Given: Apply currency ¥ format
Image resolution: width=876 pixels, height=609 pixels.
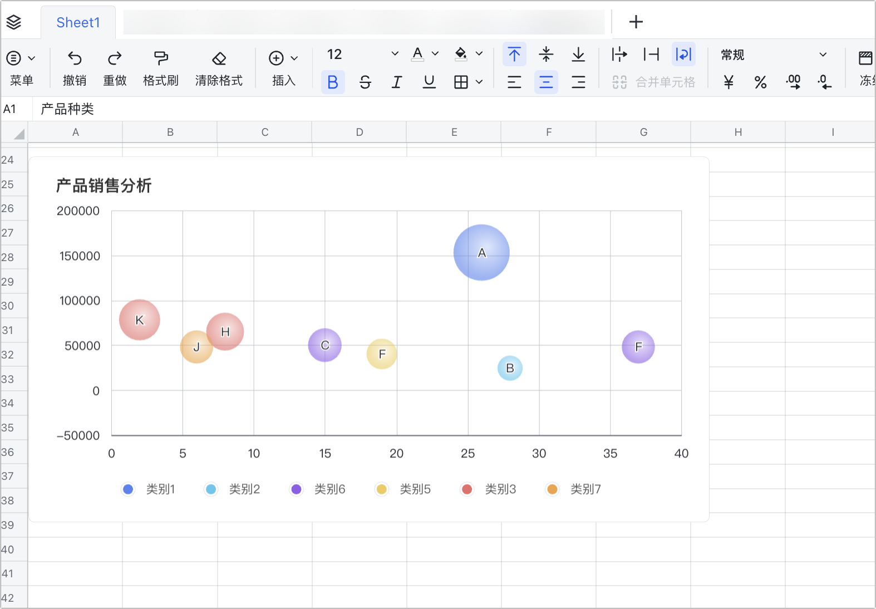Looking at the screenshot, I should pos(729,82).
